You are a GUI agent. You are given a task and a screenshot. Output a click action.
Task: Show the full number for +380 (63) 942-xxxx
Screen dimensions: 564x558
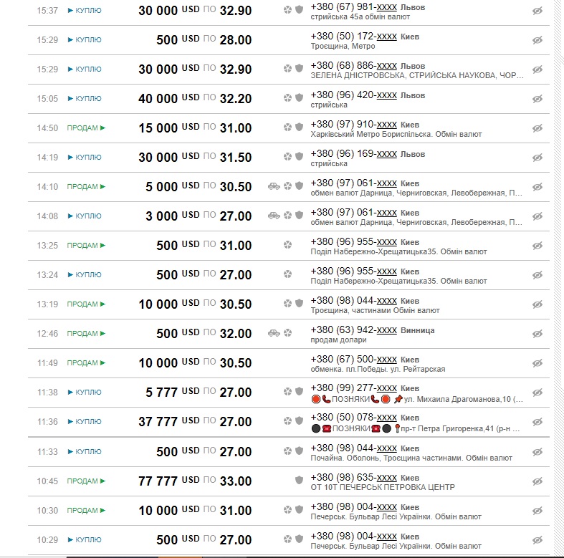click(x=386, y=329)
